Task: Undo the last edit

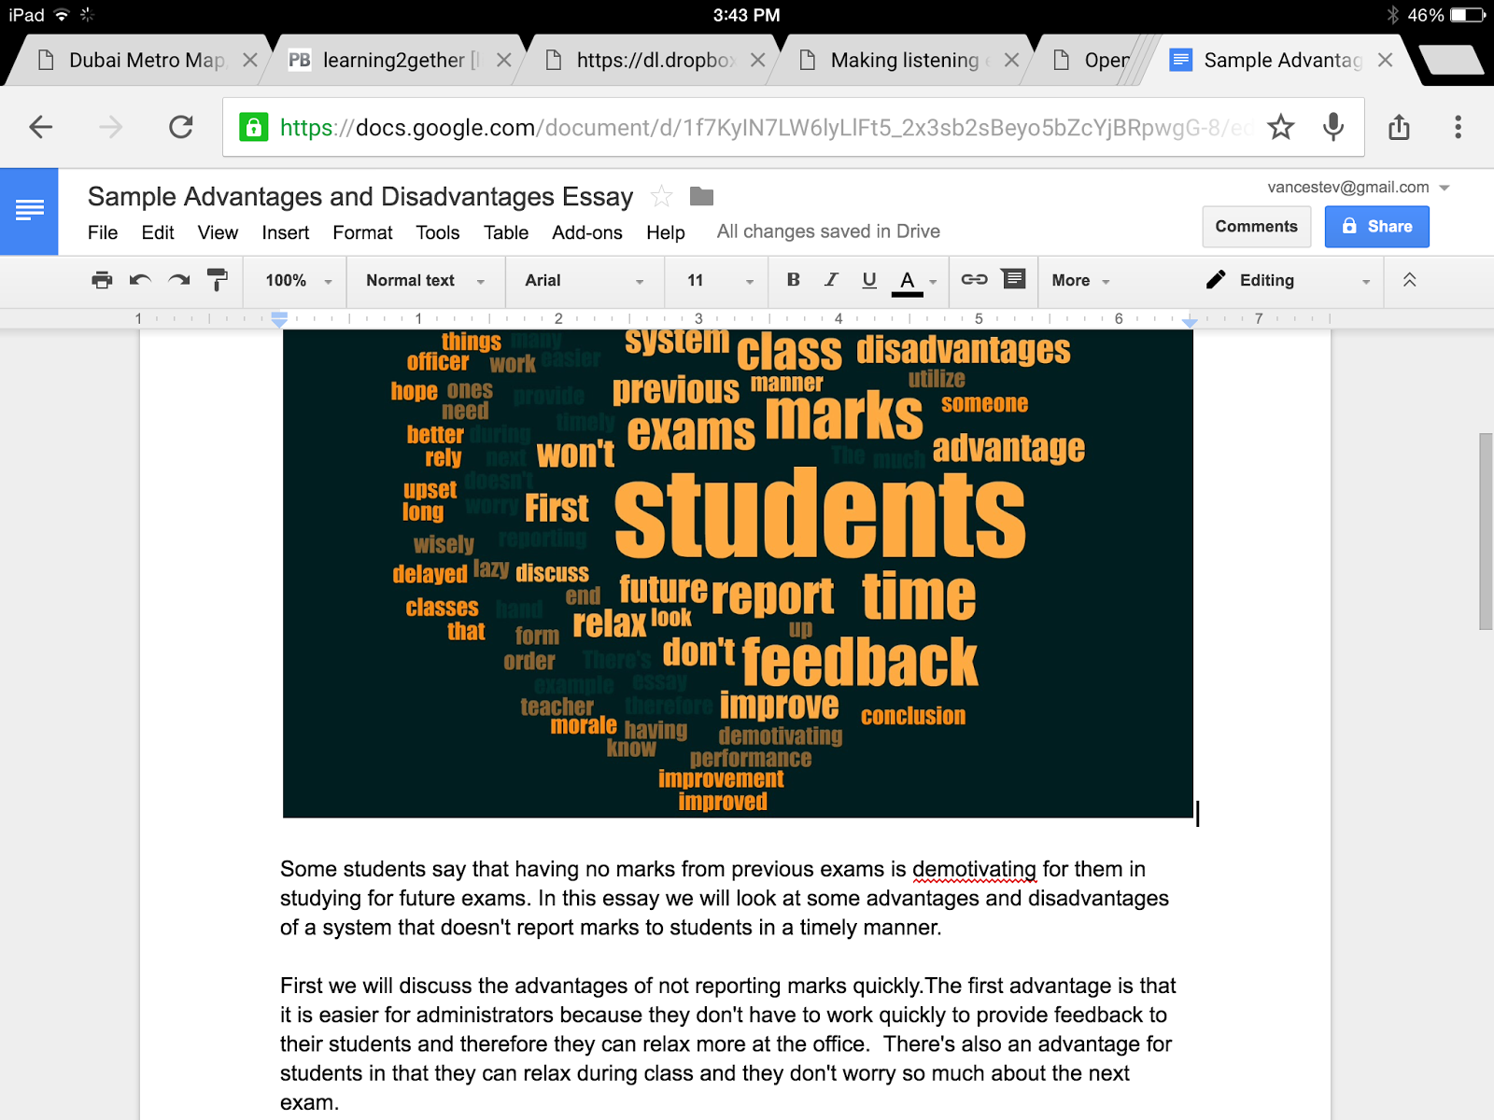Action: [x=140, y=280]
